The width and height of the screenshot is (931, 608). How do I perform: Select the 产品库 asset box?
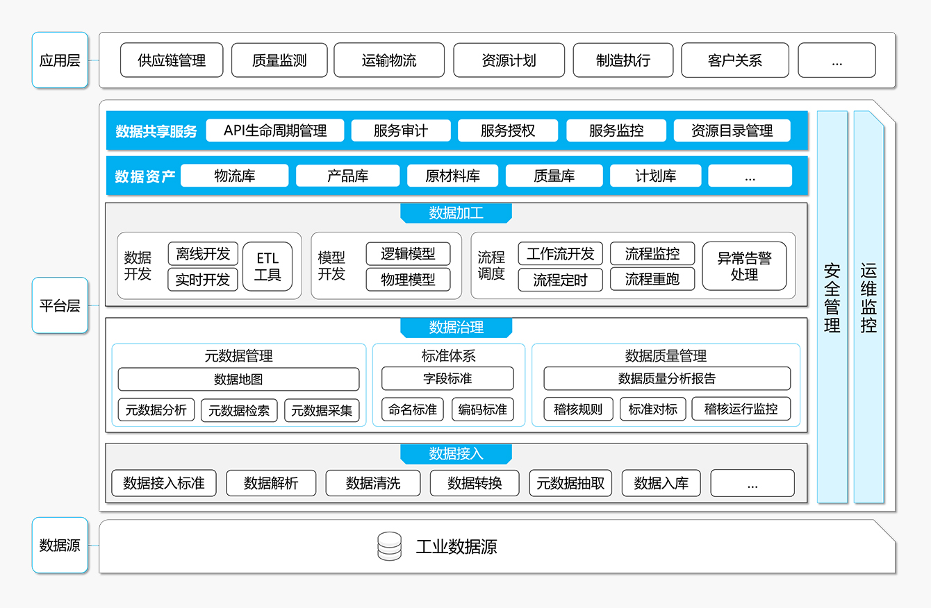click(348, 176)
